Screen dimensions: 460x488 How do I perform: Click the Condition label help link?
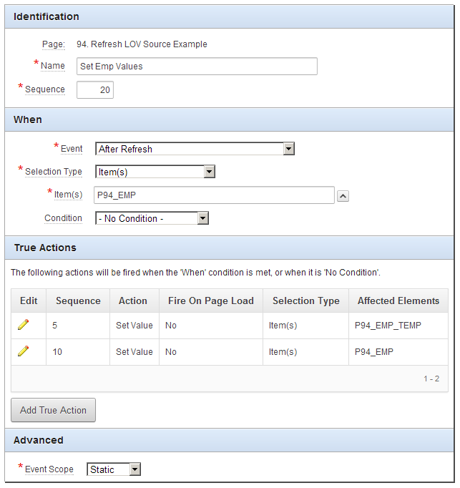[x=63, y=218]
